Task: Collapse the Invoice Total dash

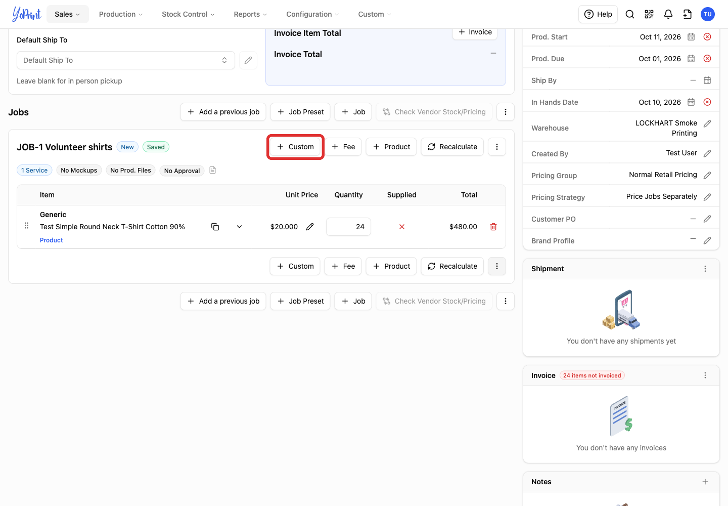Action: (493, 54)
